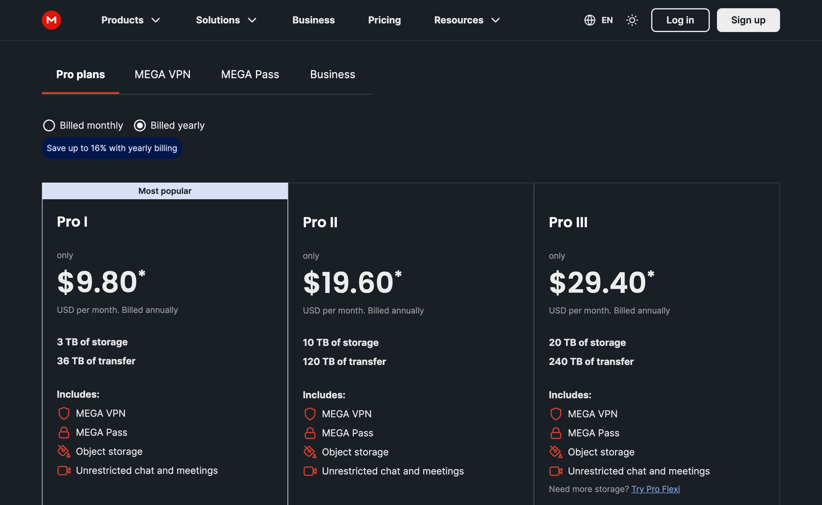Click chat and meetings camera icon in Pro II

coord(310,471)
